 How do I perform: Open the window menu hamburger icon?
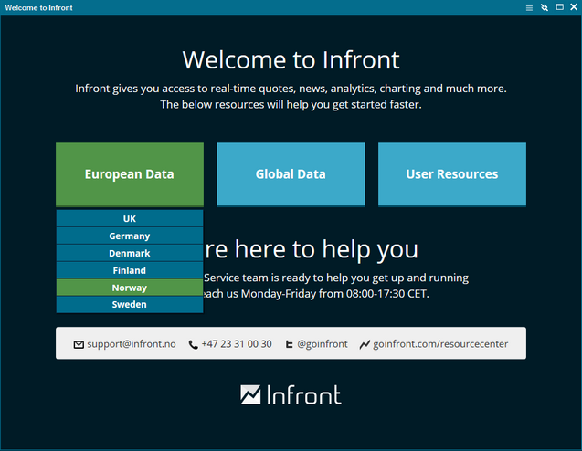click(x=529, y=8)
